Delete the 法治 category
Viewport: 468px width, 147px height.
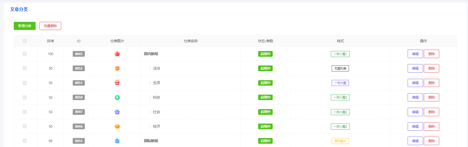click(x=431, y=68)
